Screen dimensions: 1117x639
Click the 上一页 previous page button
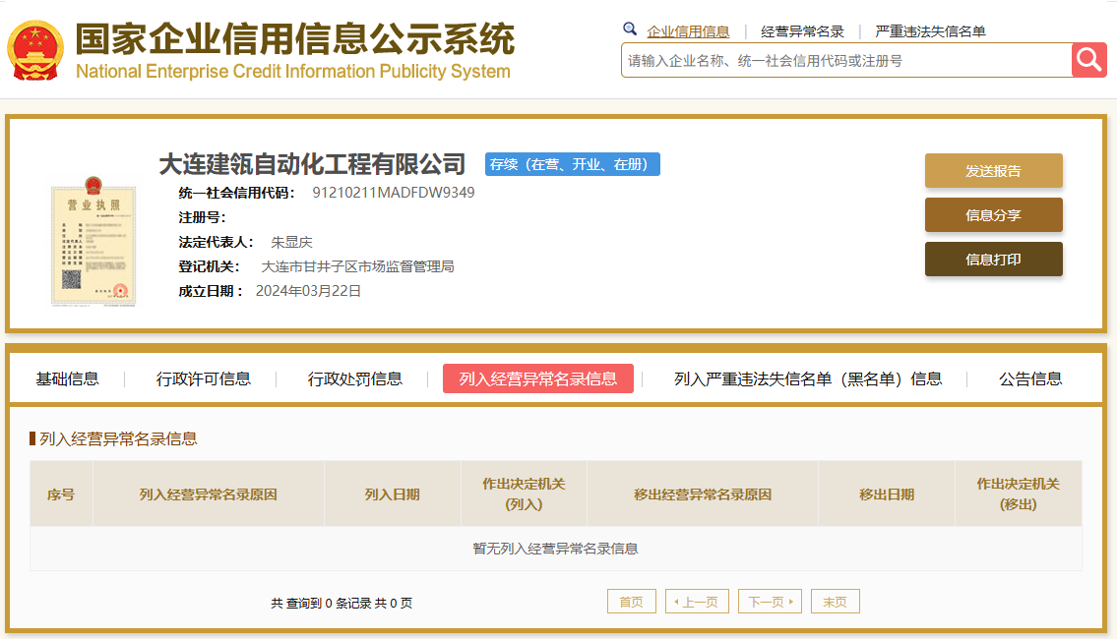pyautogui.click(x=697, y=602)
